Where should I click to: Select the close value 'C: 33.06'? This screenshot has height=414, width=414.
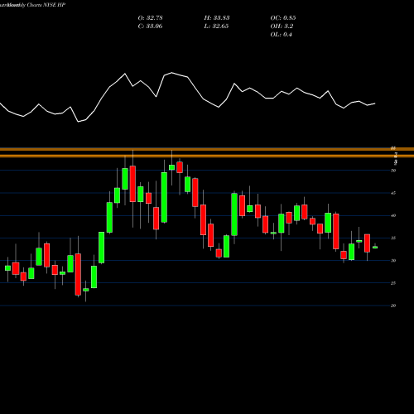[x=151, y=26]
